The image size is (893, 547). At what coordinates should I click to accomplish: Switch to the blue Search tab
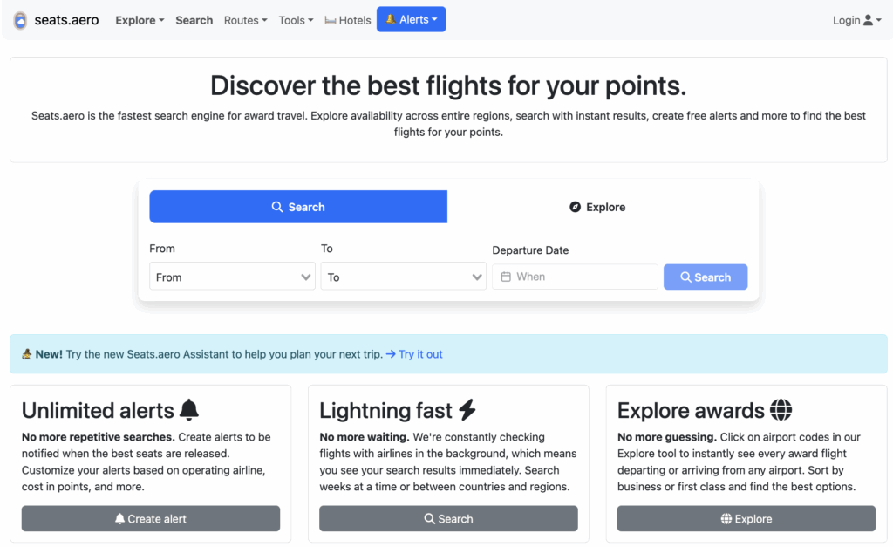coord(298,207)
